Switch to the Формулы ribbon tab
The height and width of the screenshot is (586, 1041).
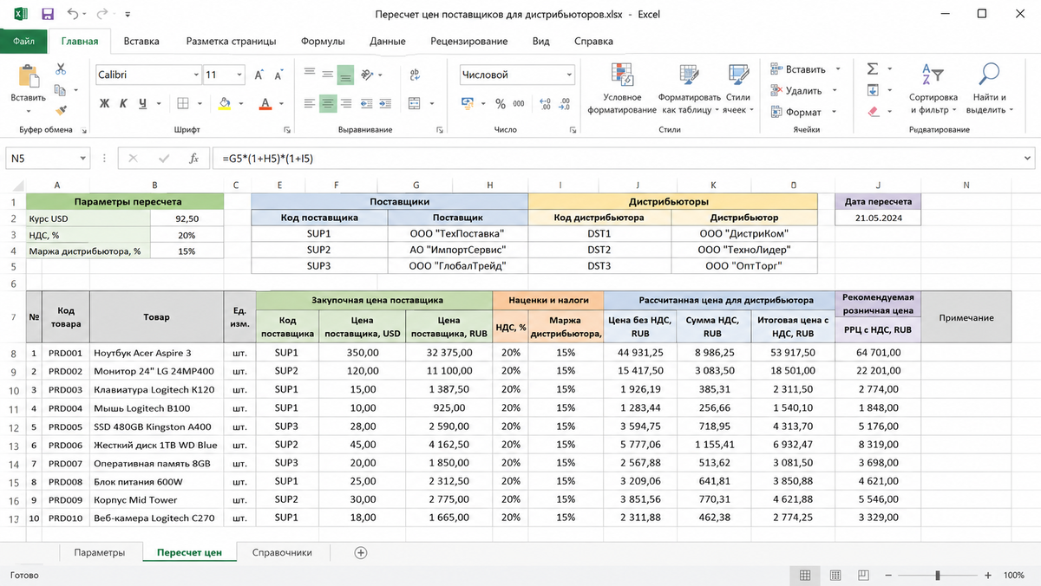323,41
